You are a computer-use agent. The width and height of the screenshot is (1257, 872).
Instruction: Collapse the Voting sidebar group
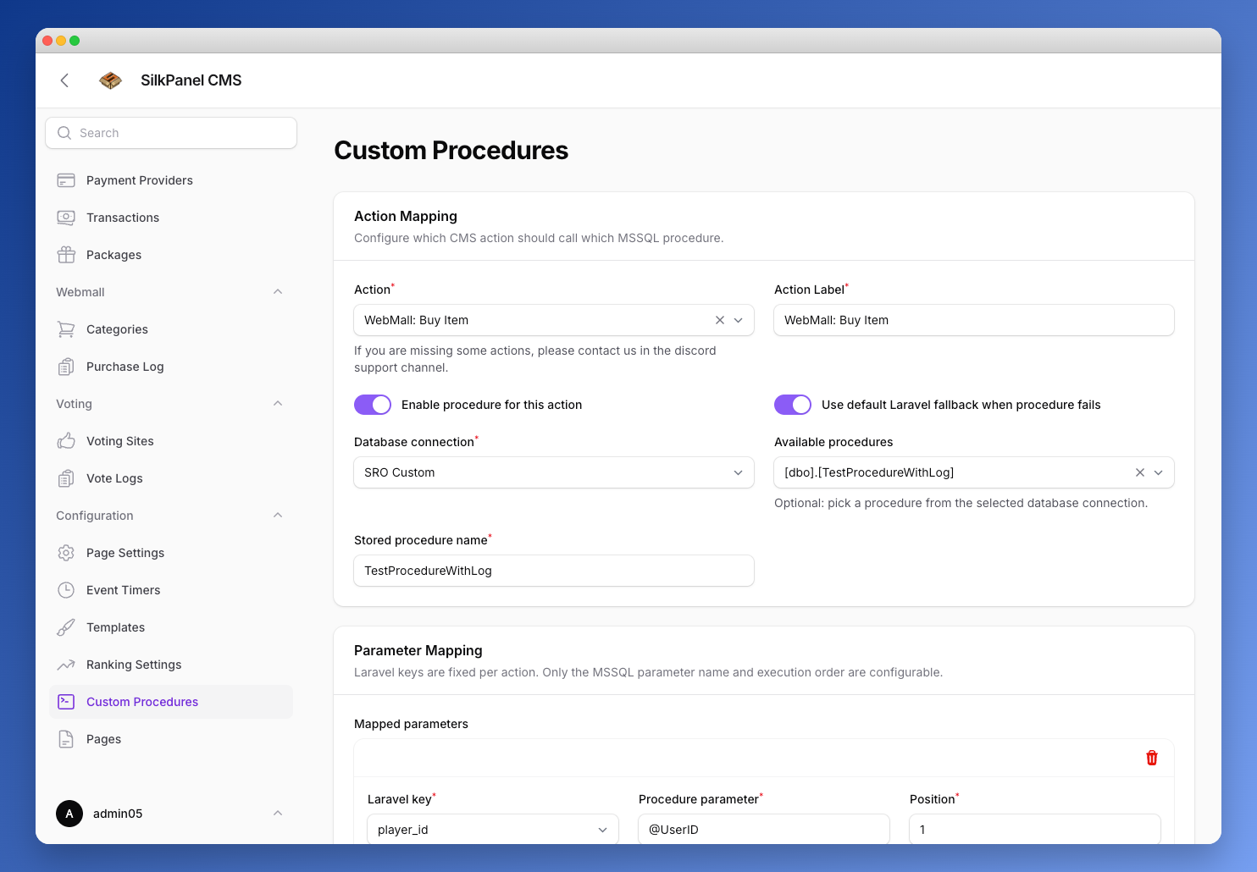coord(278,404)
